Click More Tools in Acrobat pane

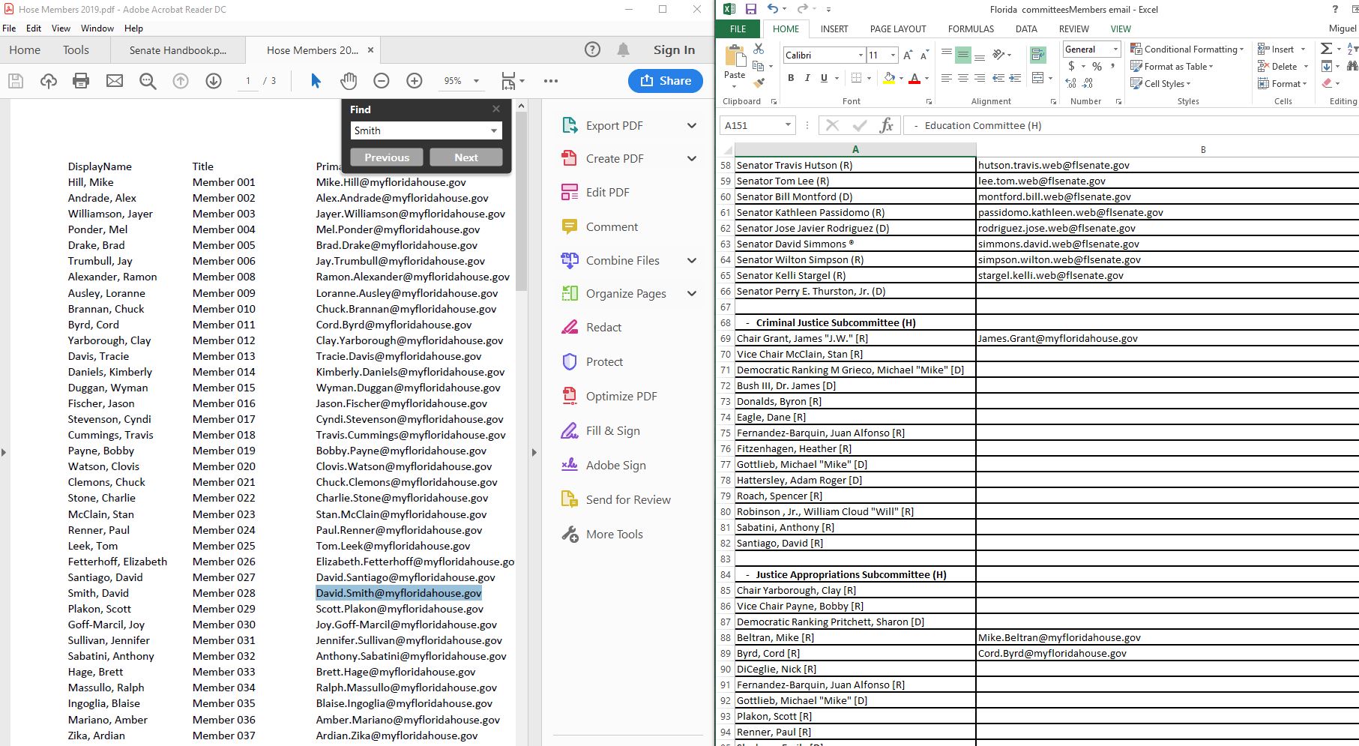(602, 535)
